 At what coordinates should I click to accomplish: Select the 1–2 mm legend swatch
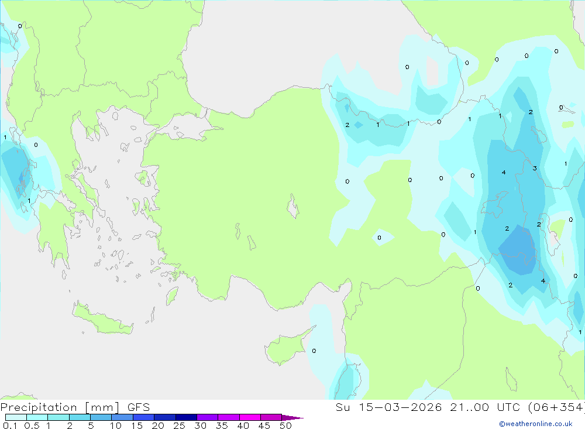point(58,417)
